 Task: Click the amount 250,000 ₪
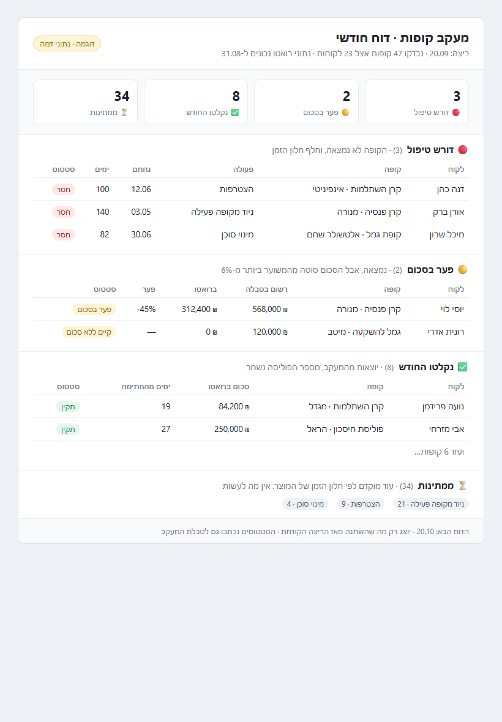[x=231, y=429]
